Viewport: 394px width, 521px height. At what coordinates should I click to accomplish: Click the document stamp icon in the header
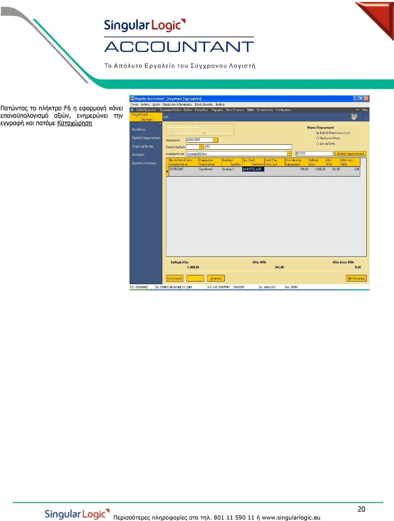(x=354, y=117)
